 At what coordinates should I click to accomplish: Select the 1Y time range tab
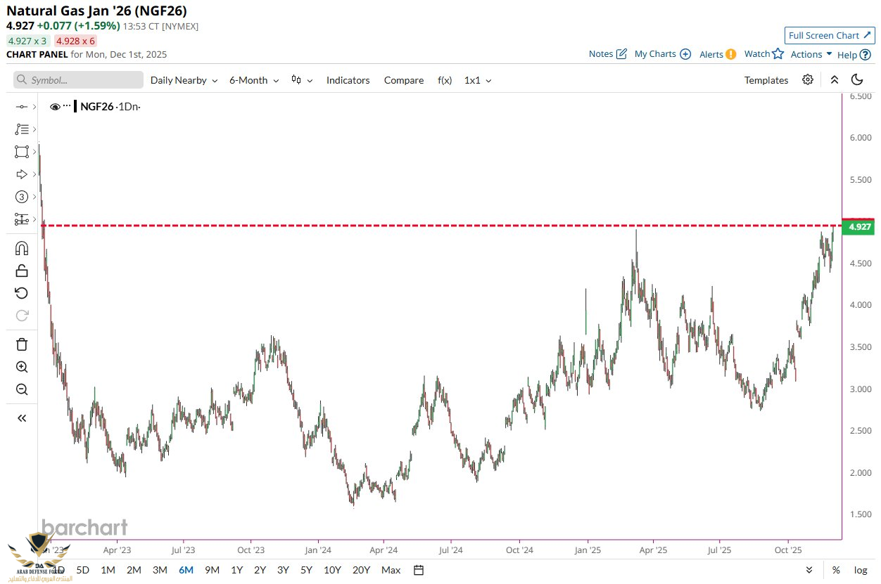237,570
